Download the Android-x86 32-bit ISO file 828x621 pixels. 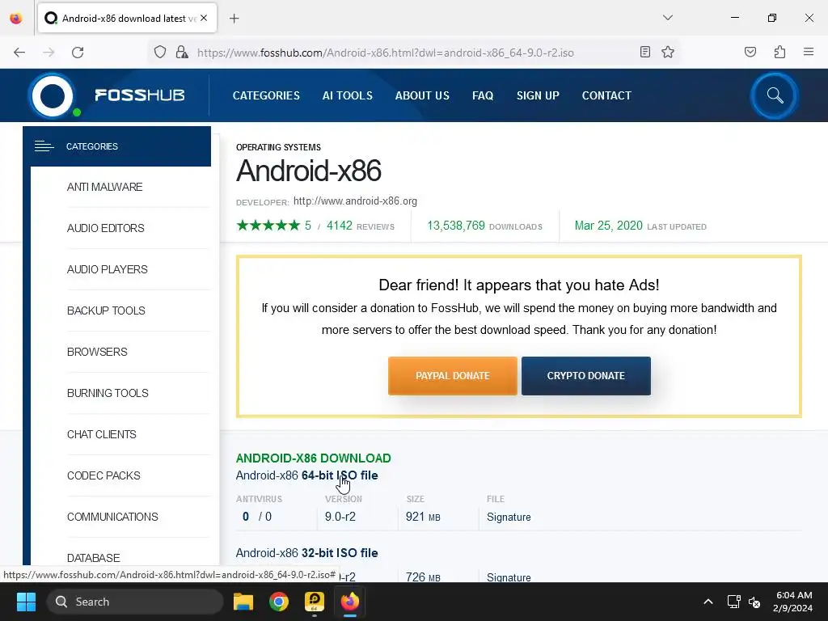point(306,553)
